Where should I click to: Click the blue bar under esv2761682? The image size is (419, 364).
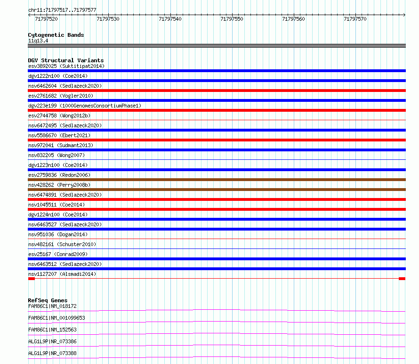click(x=217, y=100)
